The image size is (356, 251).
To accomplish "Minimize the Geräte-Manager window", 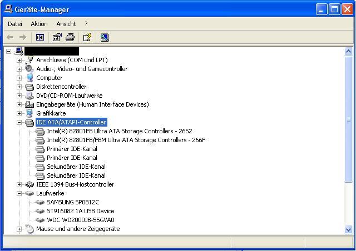I will pos(322,9).
